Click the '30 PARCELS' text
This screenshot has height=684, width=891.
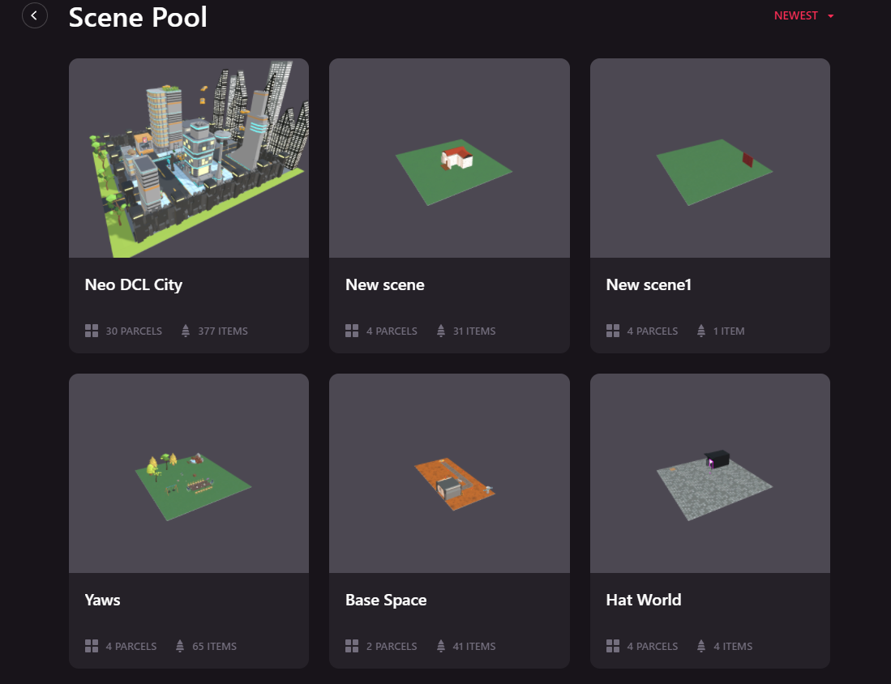[134, 331]
